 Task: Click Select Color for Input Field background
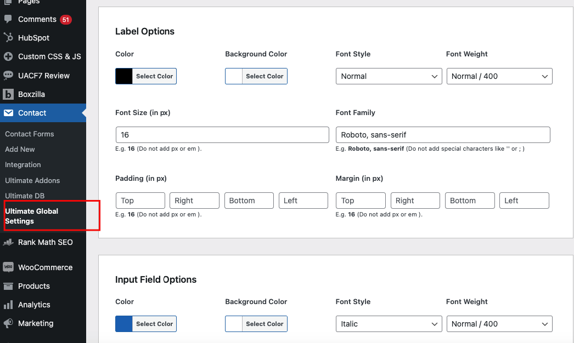(265, 324)
